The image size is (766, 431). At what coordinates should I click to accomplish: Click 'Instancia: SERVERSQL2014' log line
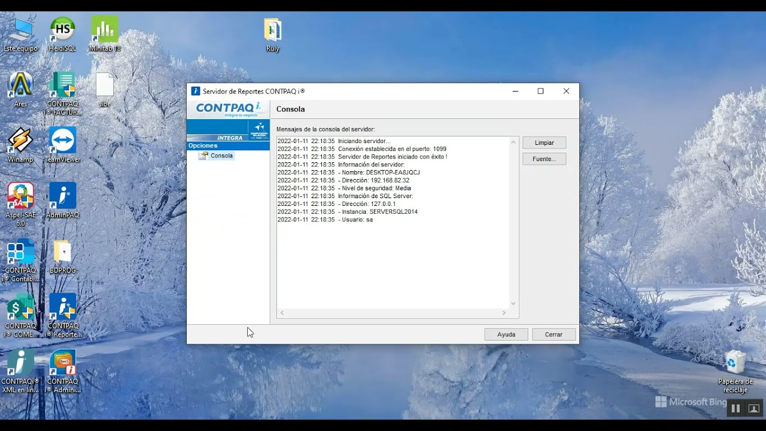[x=348, y=211]
